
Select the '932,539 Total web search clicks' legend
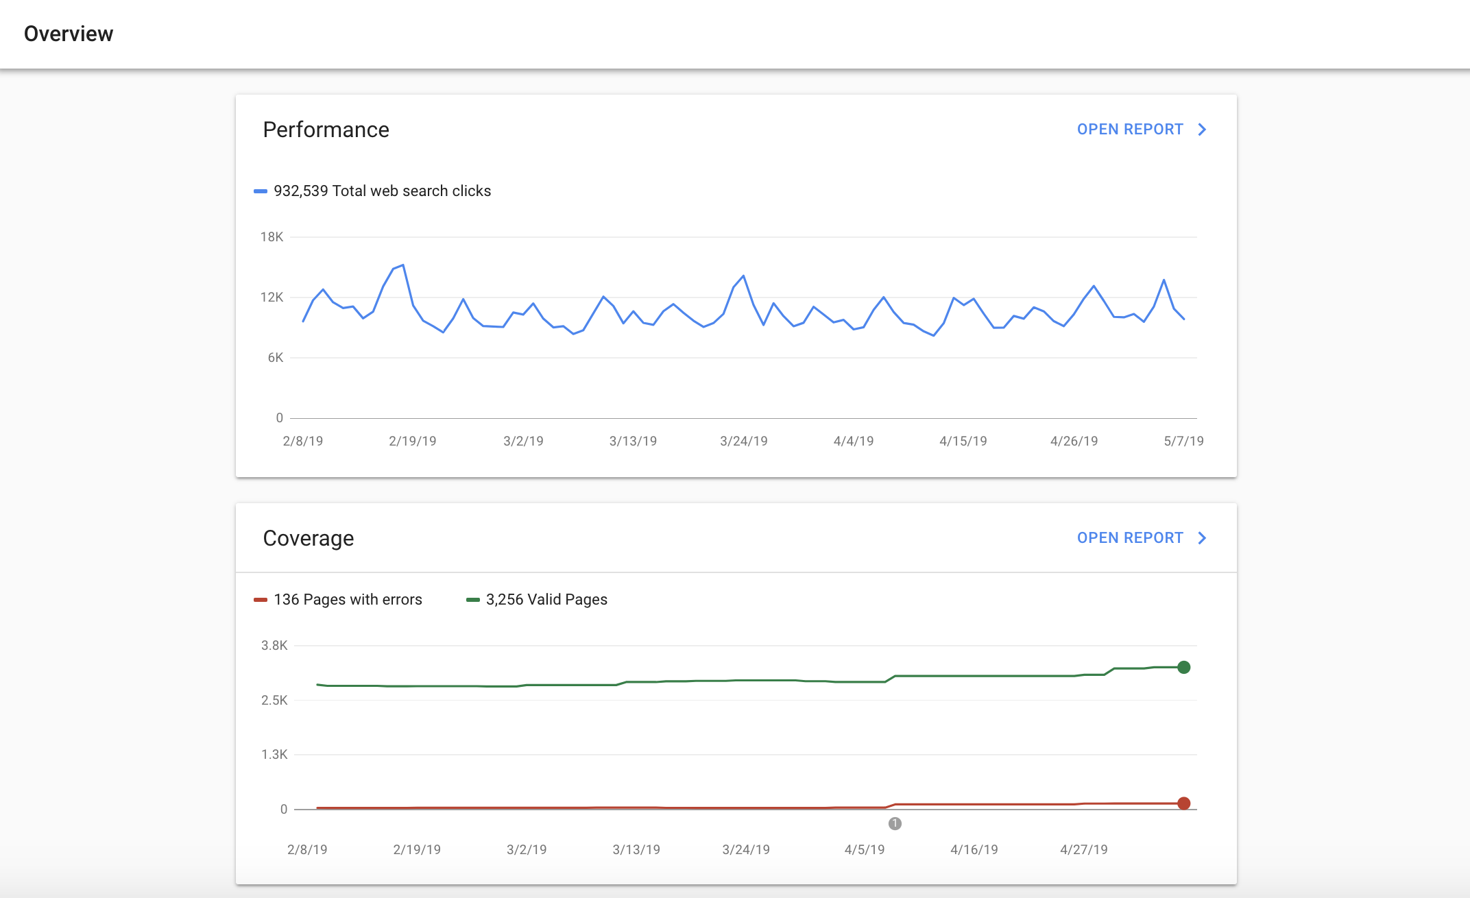tap(382, 191)
